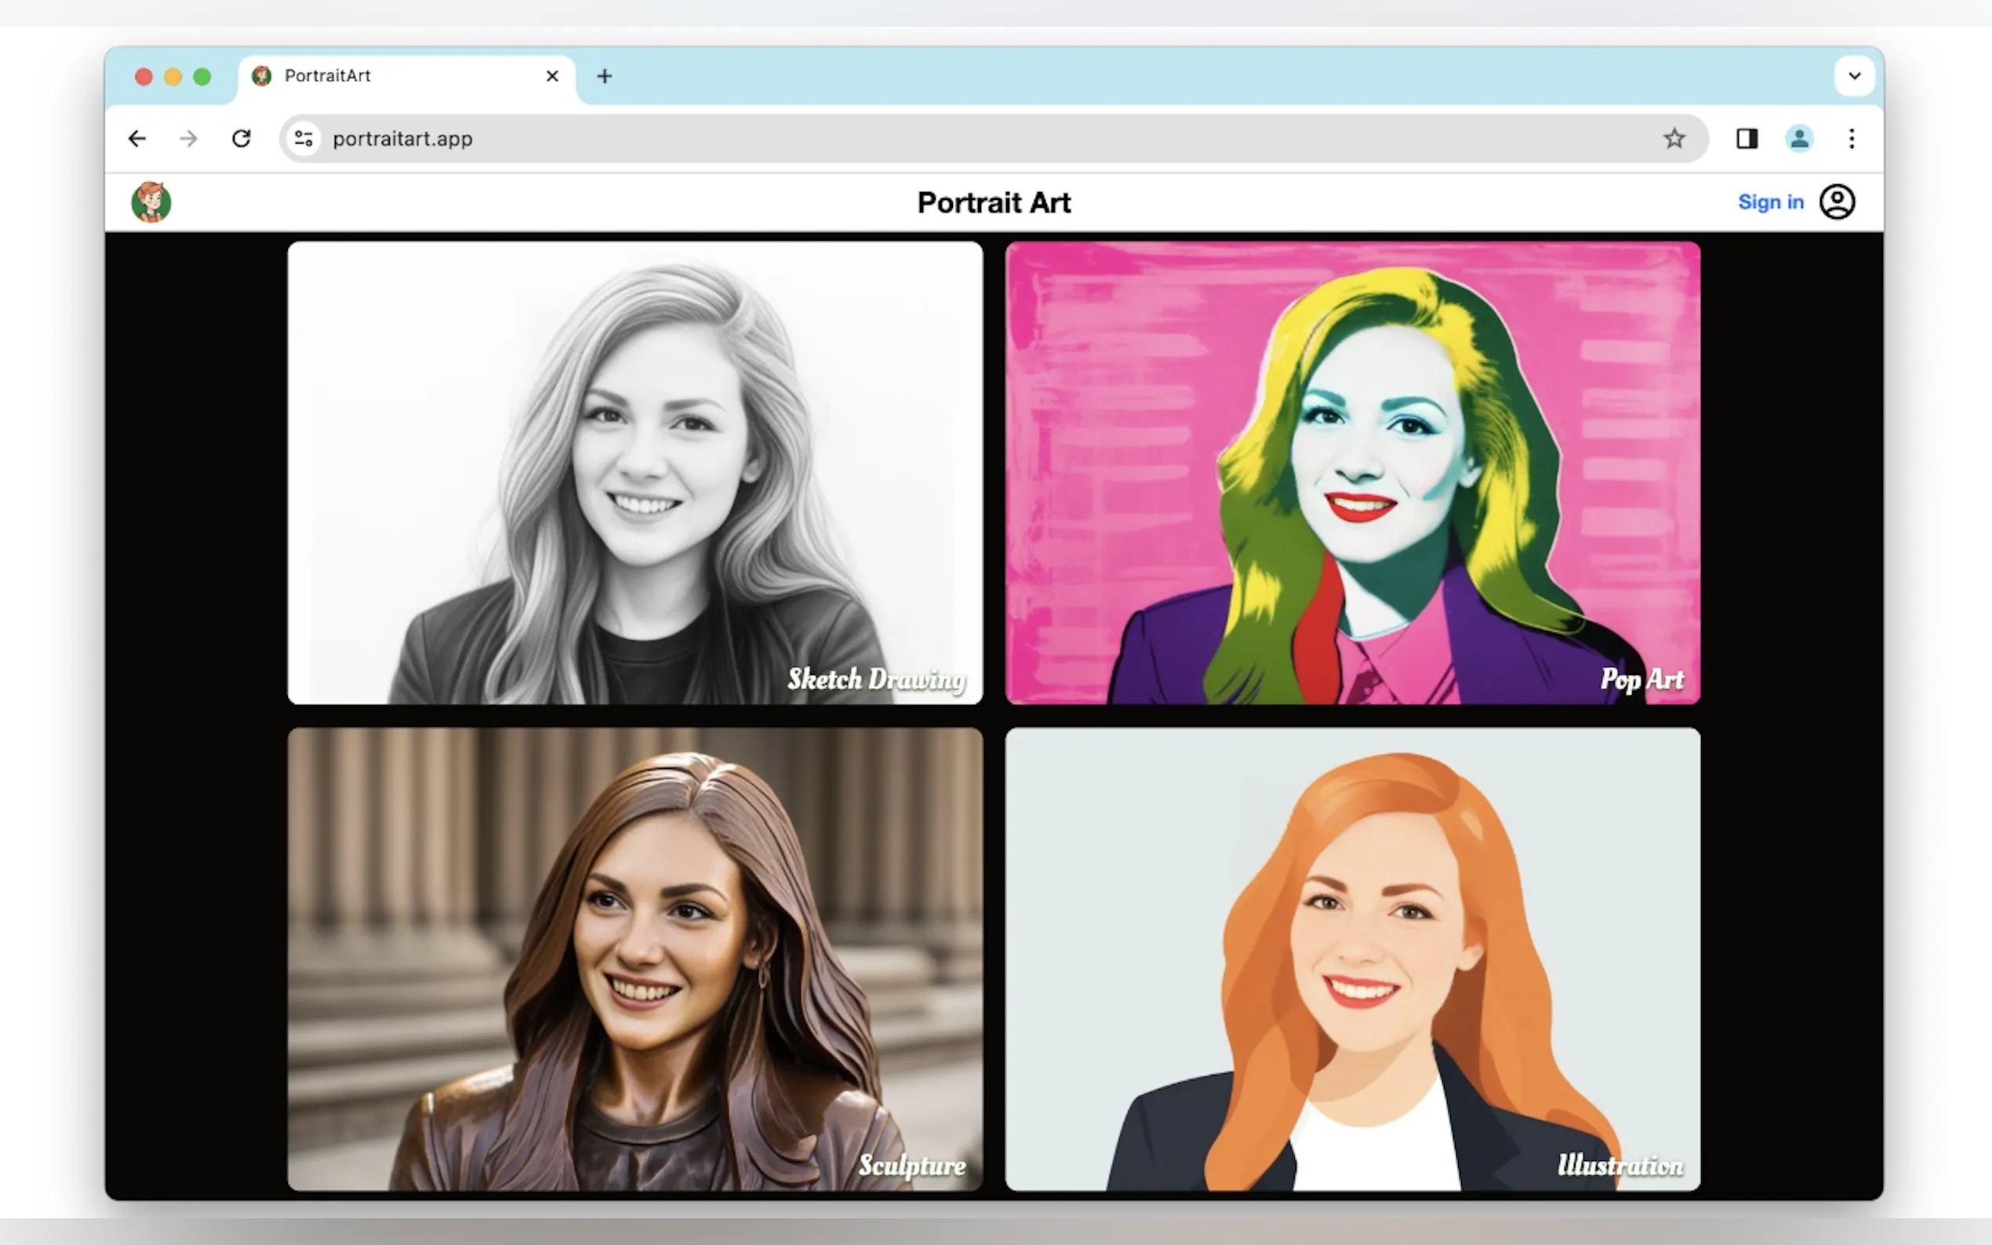Click the Sign in link
1992x1245 pixels.
pyautogui.click(x=1772, y=201)
